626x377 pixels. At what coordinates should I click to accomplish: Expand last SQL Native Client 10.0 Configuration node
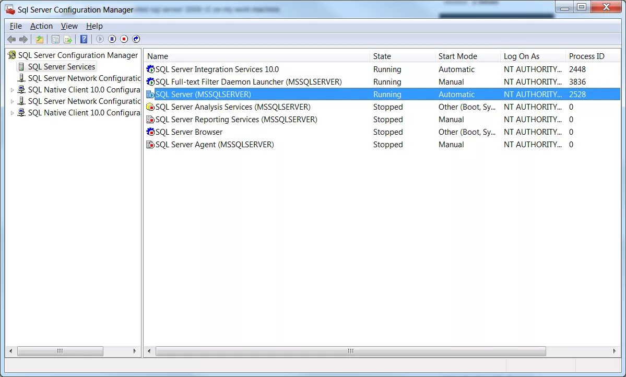(12, 113)
